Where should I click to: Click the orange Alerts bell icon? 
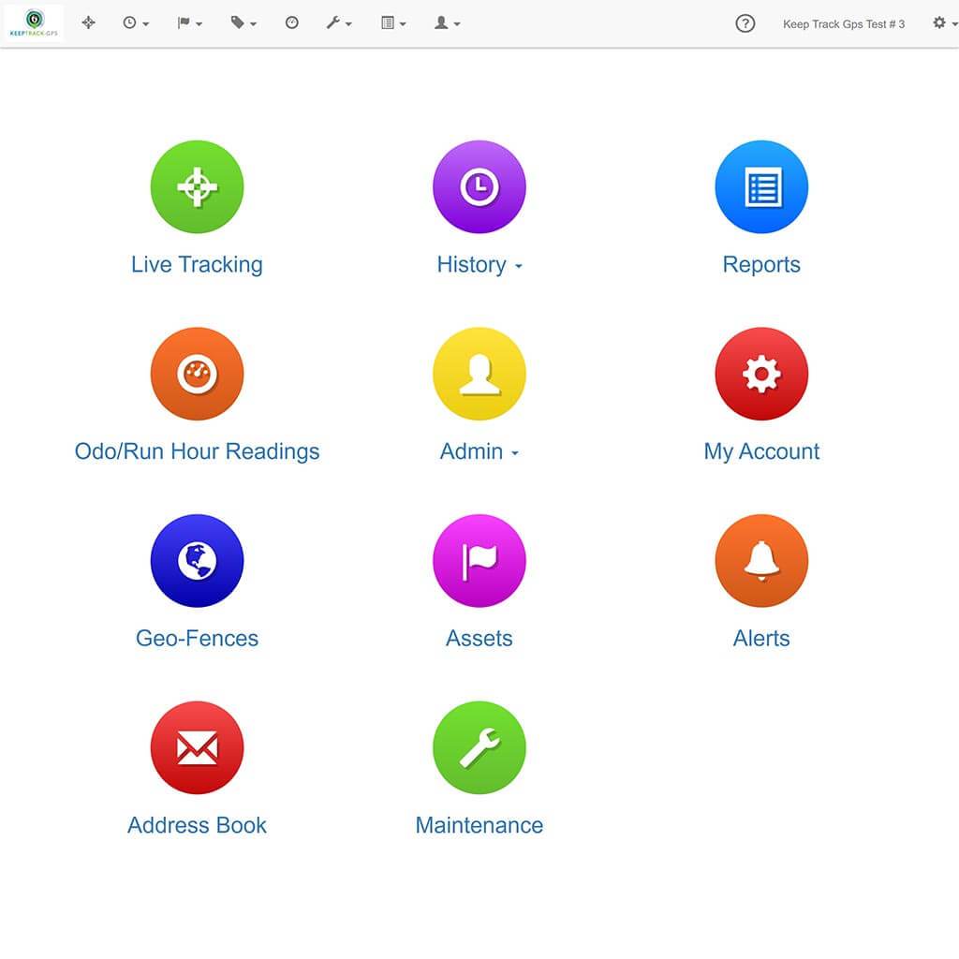[761, 561]
